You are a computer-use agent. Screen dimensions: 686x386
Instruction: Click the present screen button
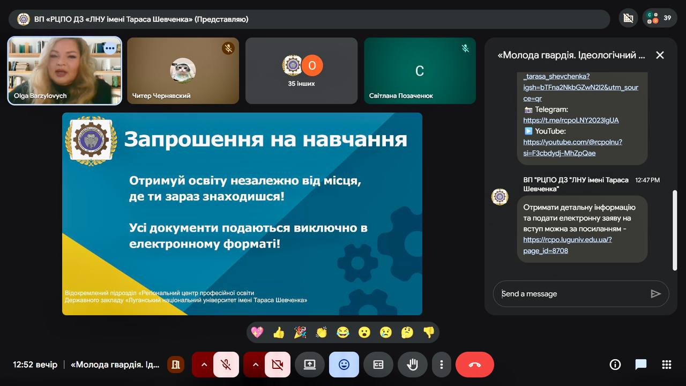click(x=310, y=365)
